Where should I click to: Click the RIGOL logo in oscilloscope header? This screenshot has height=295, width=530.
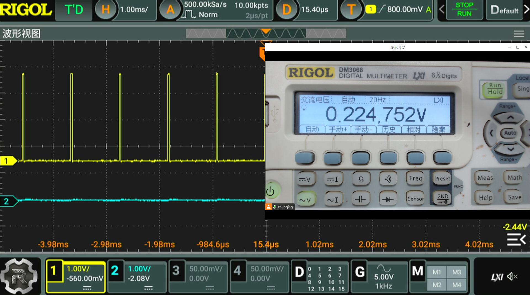[x=26, y=10]
